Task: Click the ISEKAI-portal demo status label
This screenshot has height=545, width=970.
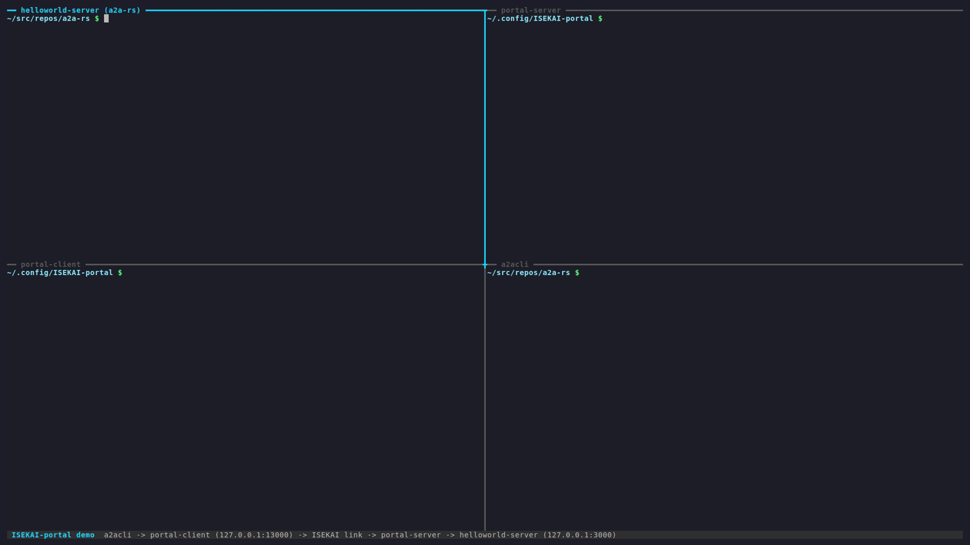Action: (53, 535)
